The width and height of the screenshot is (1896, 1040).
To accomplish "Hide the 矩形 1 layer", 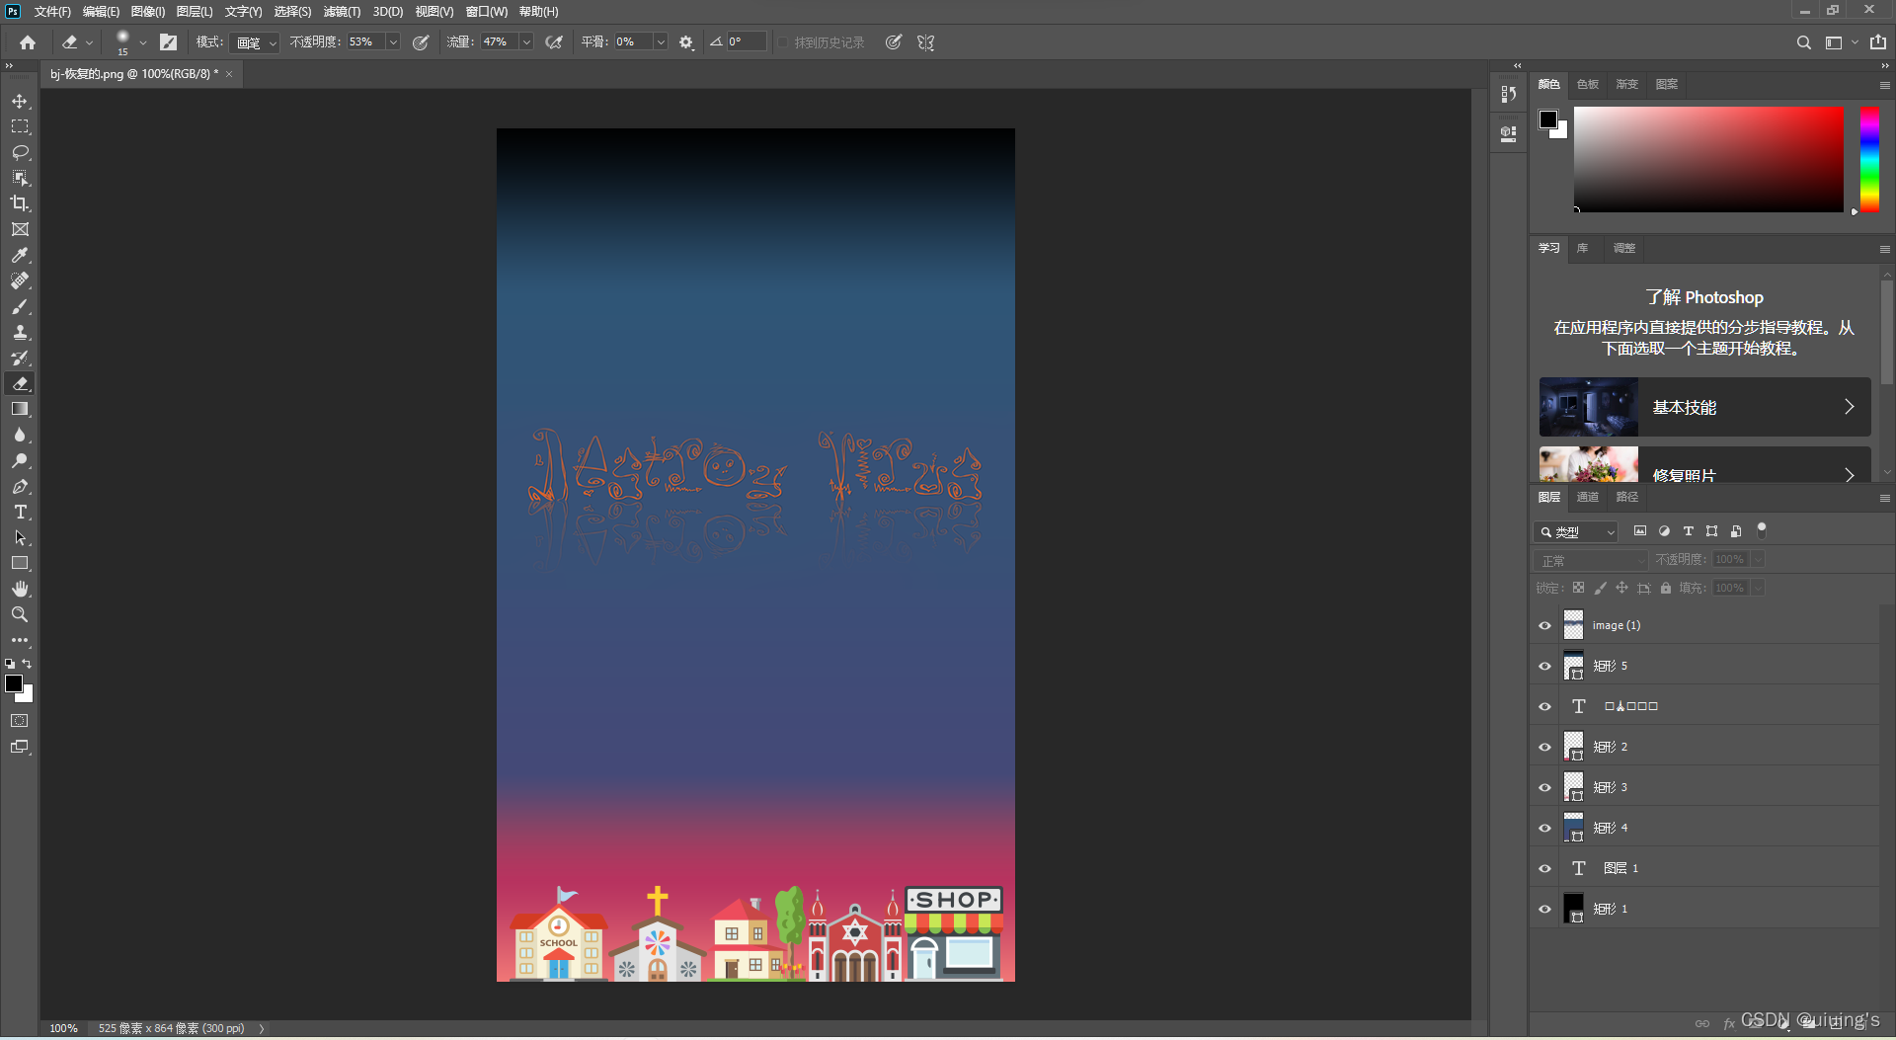I will (x=1545, y=909).
